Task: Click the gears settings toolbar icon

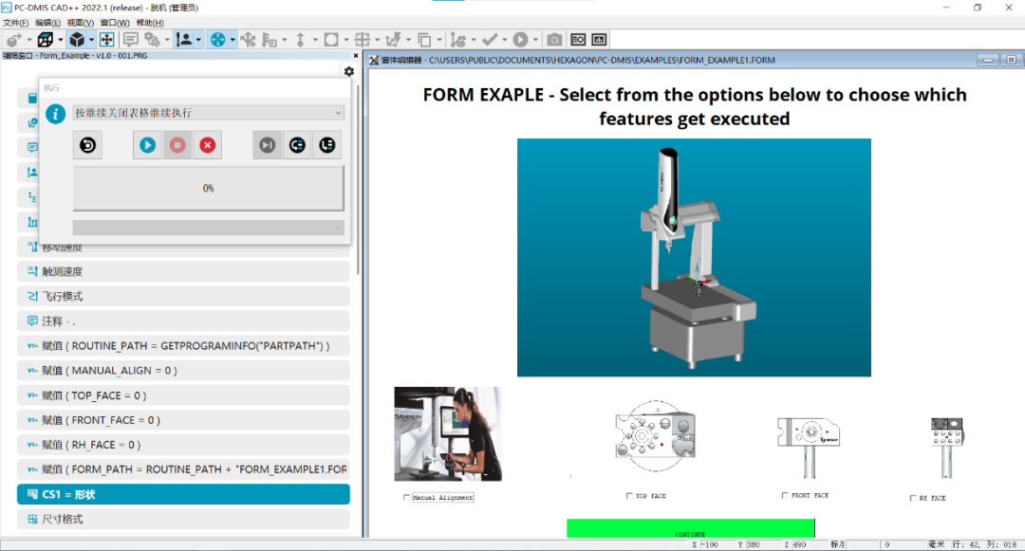Action: 152,40
